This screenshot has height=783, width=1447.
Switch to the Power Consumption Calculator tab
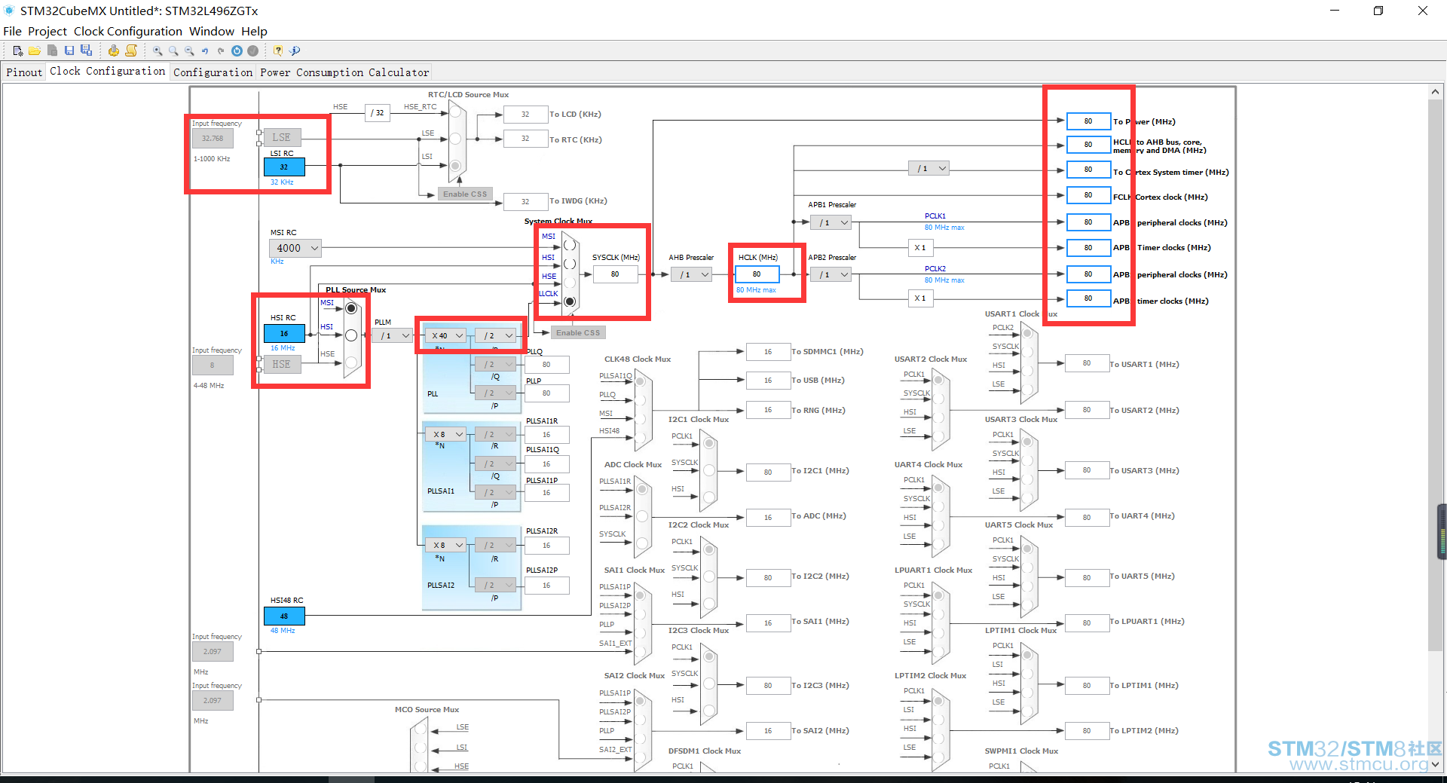point(344,72)
